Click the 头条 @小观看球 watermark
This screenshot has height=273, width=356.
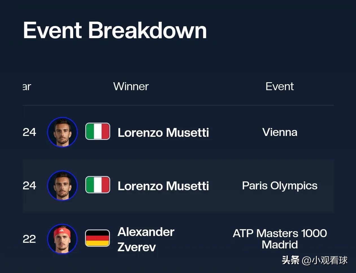click(x=315, y=260)
